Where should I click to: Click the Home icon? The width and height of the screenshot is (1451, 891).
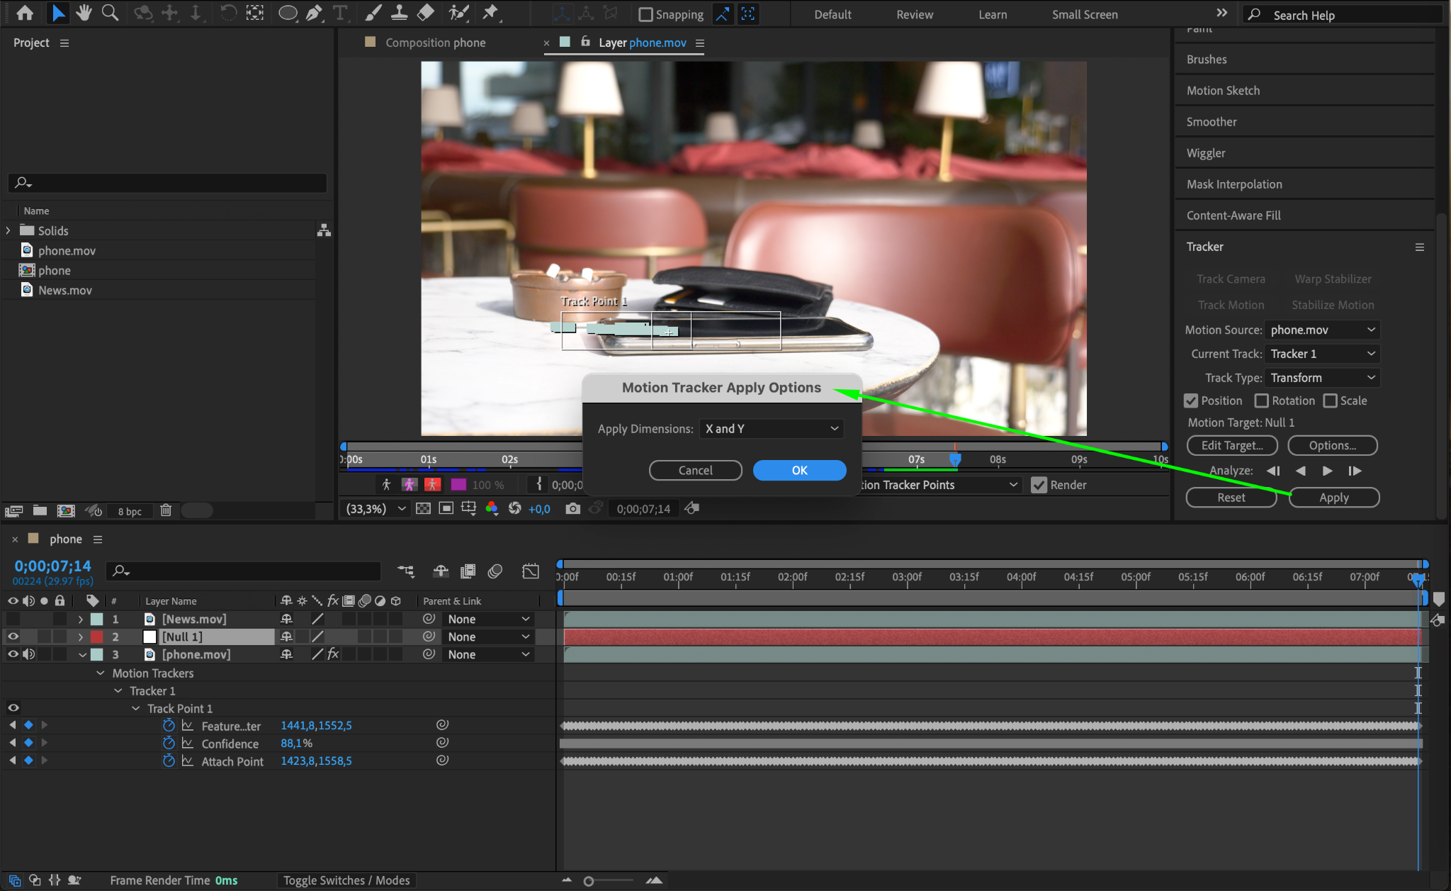point(25,13)
